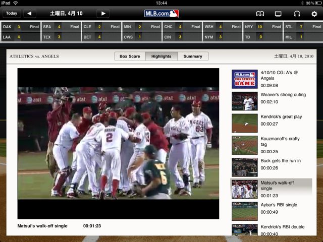The width and height of the screenshot is (323, 242).
Task: Switch to the Highlights tab
Action: 161,56
